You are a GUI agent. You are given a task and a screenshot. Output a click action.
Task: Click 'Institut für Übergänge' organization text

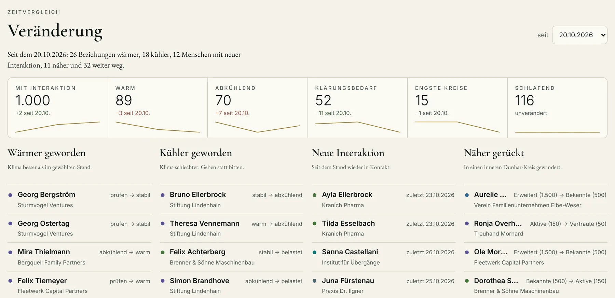351,262
